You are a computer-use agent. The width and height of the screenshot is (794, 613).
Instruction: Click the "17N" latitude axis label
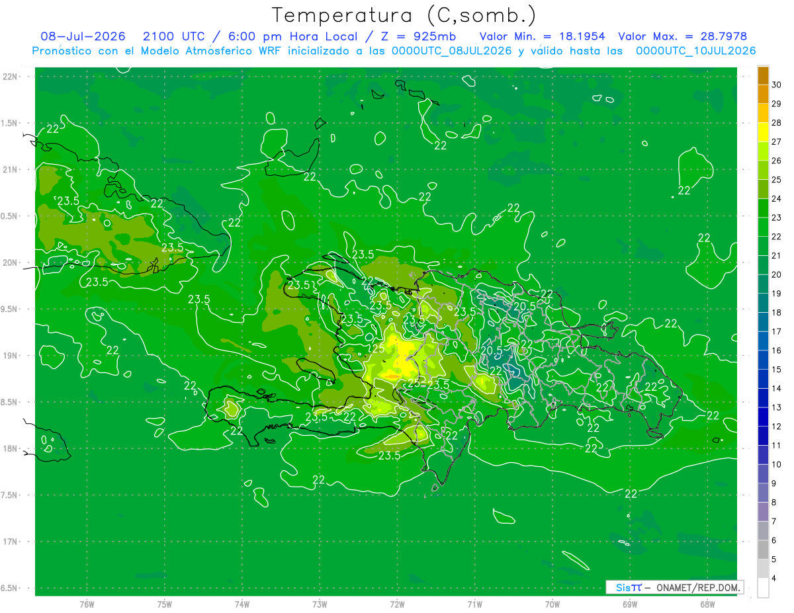(11, 542)
